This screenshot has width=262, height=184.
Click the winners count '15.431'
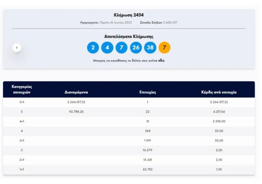tap(148, 160)
